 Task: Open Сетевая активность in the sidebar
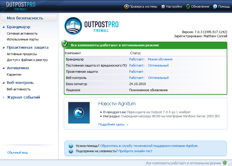[22, 33]
